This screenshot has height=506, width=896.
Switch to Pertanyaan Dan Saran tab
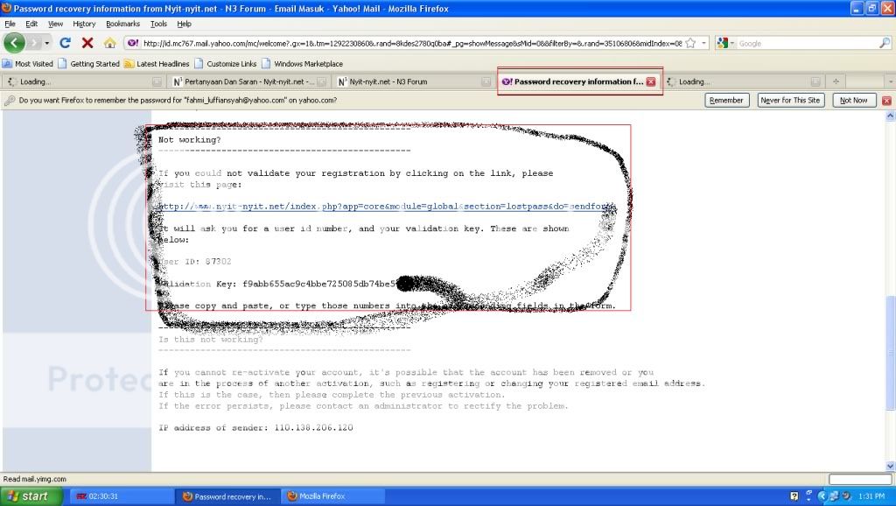(x=249, y=81)
